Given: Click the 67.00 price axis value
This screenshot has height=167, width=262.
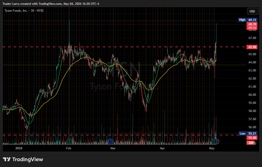Looking at the screenshot, I should [x=252, y=38].
